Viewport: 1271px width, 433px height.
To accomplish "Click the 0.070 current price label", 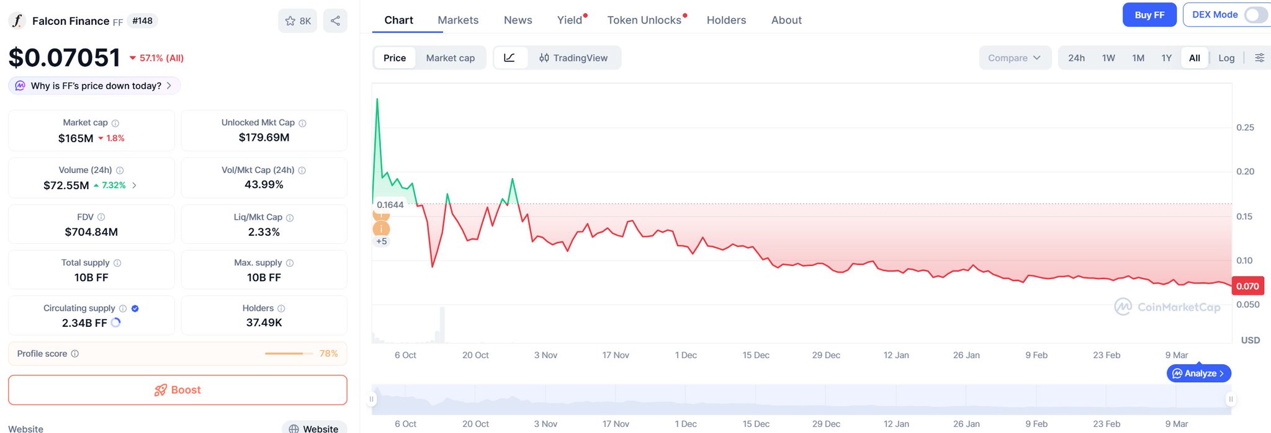I will click(x=1247, y=286).
